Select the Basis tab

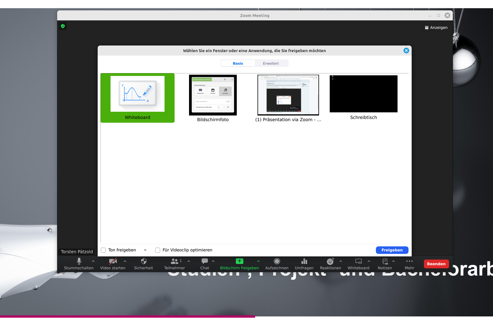[x=238, y=63]
